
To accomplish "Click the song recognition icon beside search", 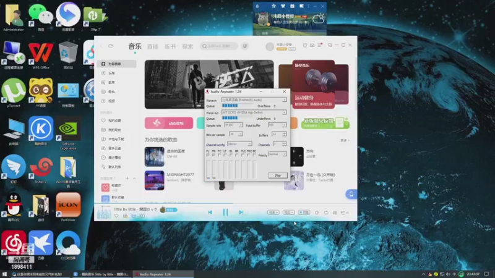I will [x=245, y=46].
